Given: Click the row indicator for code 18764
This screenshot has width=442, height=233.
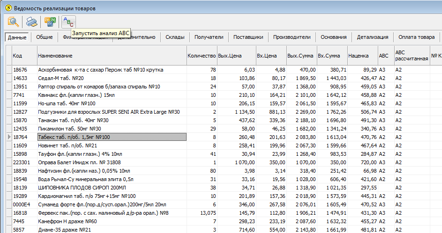Looking at the screenshot, I should click(9, 137).
